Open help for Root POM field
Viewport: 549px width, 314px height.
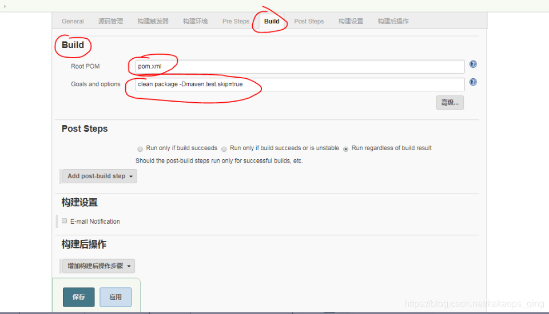point(473,65)
